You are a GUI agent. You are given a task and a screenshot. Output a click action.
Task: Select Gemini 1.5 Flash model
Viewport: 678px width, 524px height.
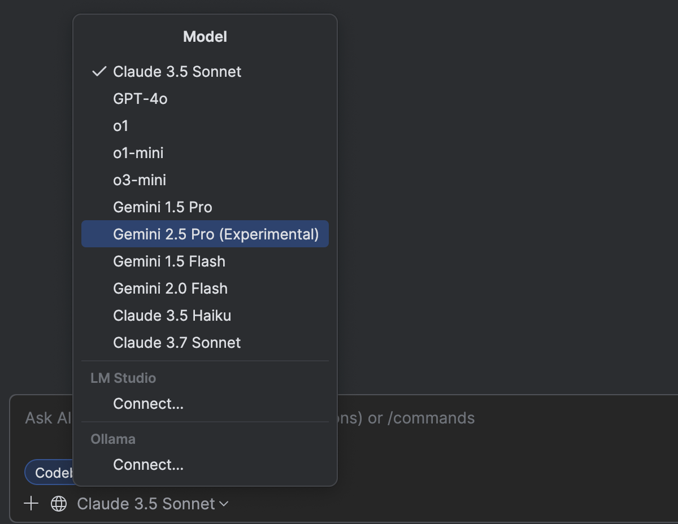(169, 261)
